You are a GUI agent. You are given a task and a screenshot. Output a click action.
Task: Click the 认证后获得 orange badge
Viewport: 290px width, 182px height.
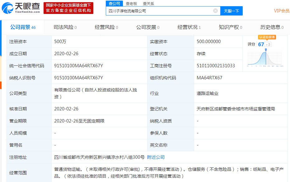coord(267,37)
